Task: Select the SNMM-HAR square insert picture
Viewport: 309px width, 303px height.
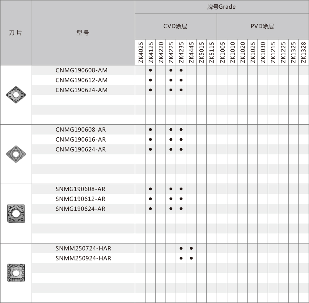Action: (x=16, y=272)
